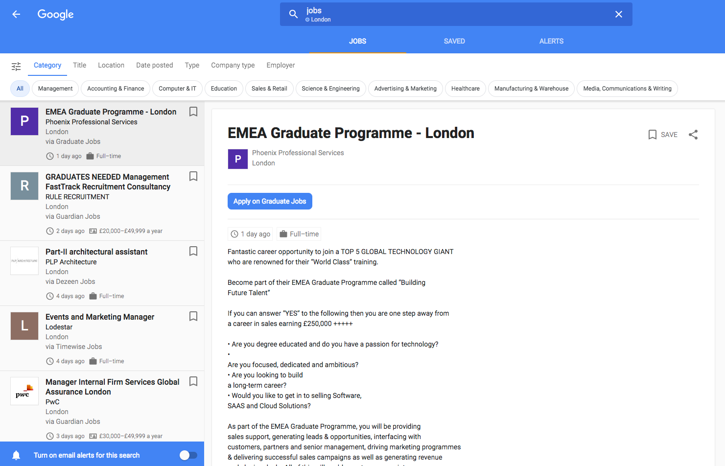Filter by Media, Communications & Writing chip
This screenshot has height=466, width=725.
[x=627, y=89]
